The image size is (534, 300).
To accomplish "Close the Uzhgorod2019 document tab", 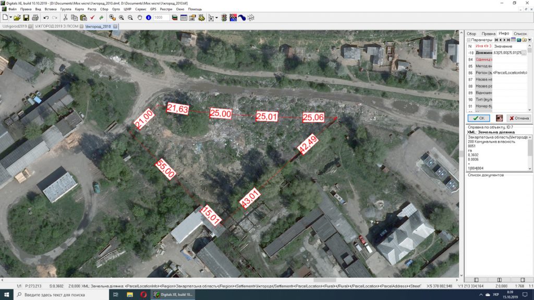I will 30,26.
